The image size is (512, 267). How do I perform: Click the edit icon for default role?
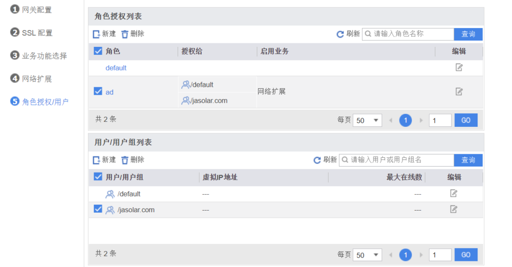point(458,67)
